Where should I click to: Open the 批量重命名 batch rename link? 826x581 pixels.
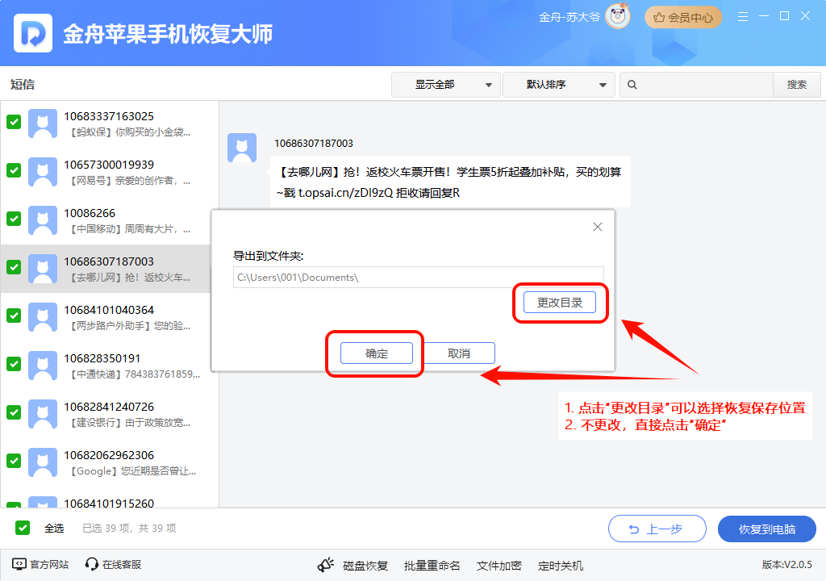[x=432, y=566]
